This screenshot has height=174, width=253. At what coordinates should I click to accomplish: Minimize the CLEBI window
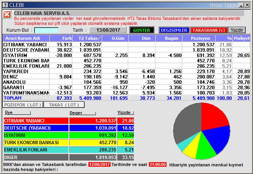pos(241,5)
